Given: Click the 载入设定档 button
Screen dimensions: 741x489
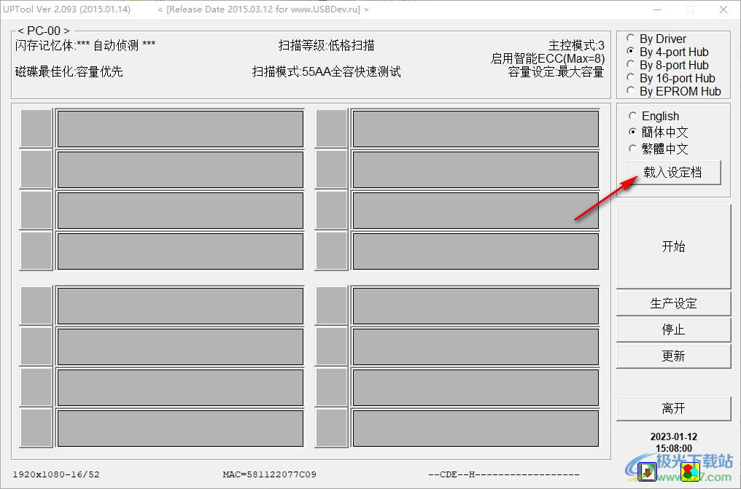Looking at the screenshot, I should click(673, 172).
